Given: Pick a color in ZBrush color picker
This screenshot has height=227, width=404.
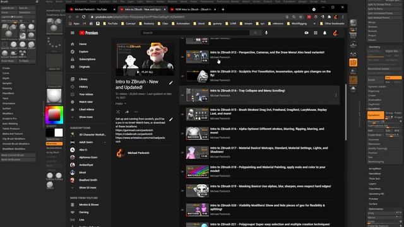Looking at the screenshot, I should tap(54, 115).
